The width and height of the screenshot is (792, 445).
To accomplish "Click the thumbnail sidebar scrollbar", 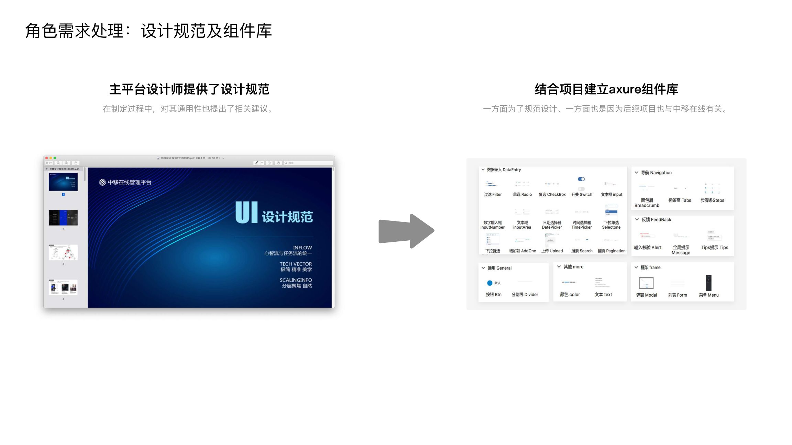I will point(85,174).
